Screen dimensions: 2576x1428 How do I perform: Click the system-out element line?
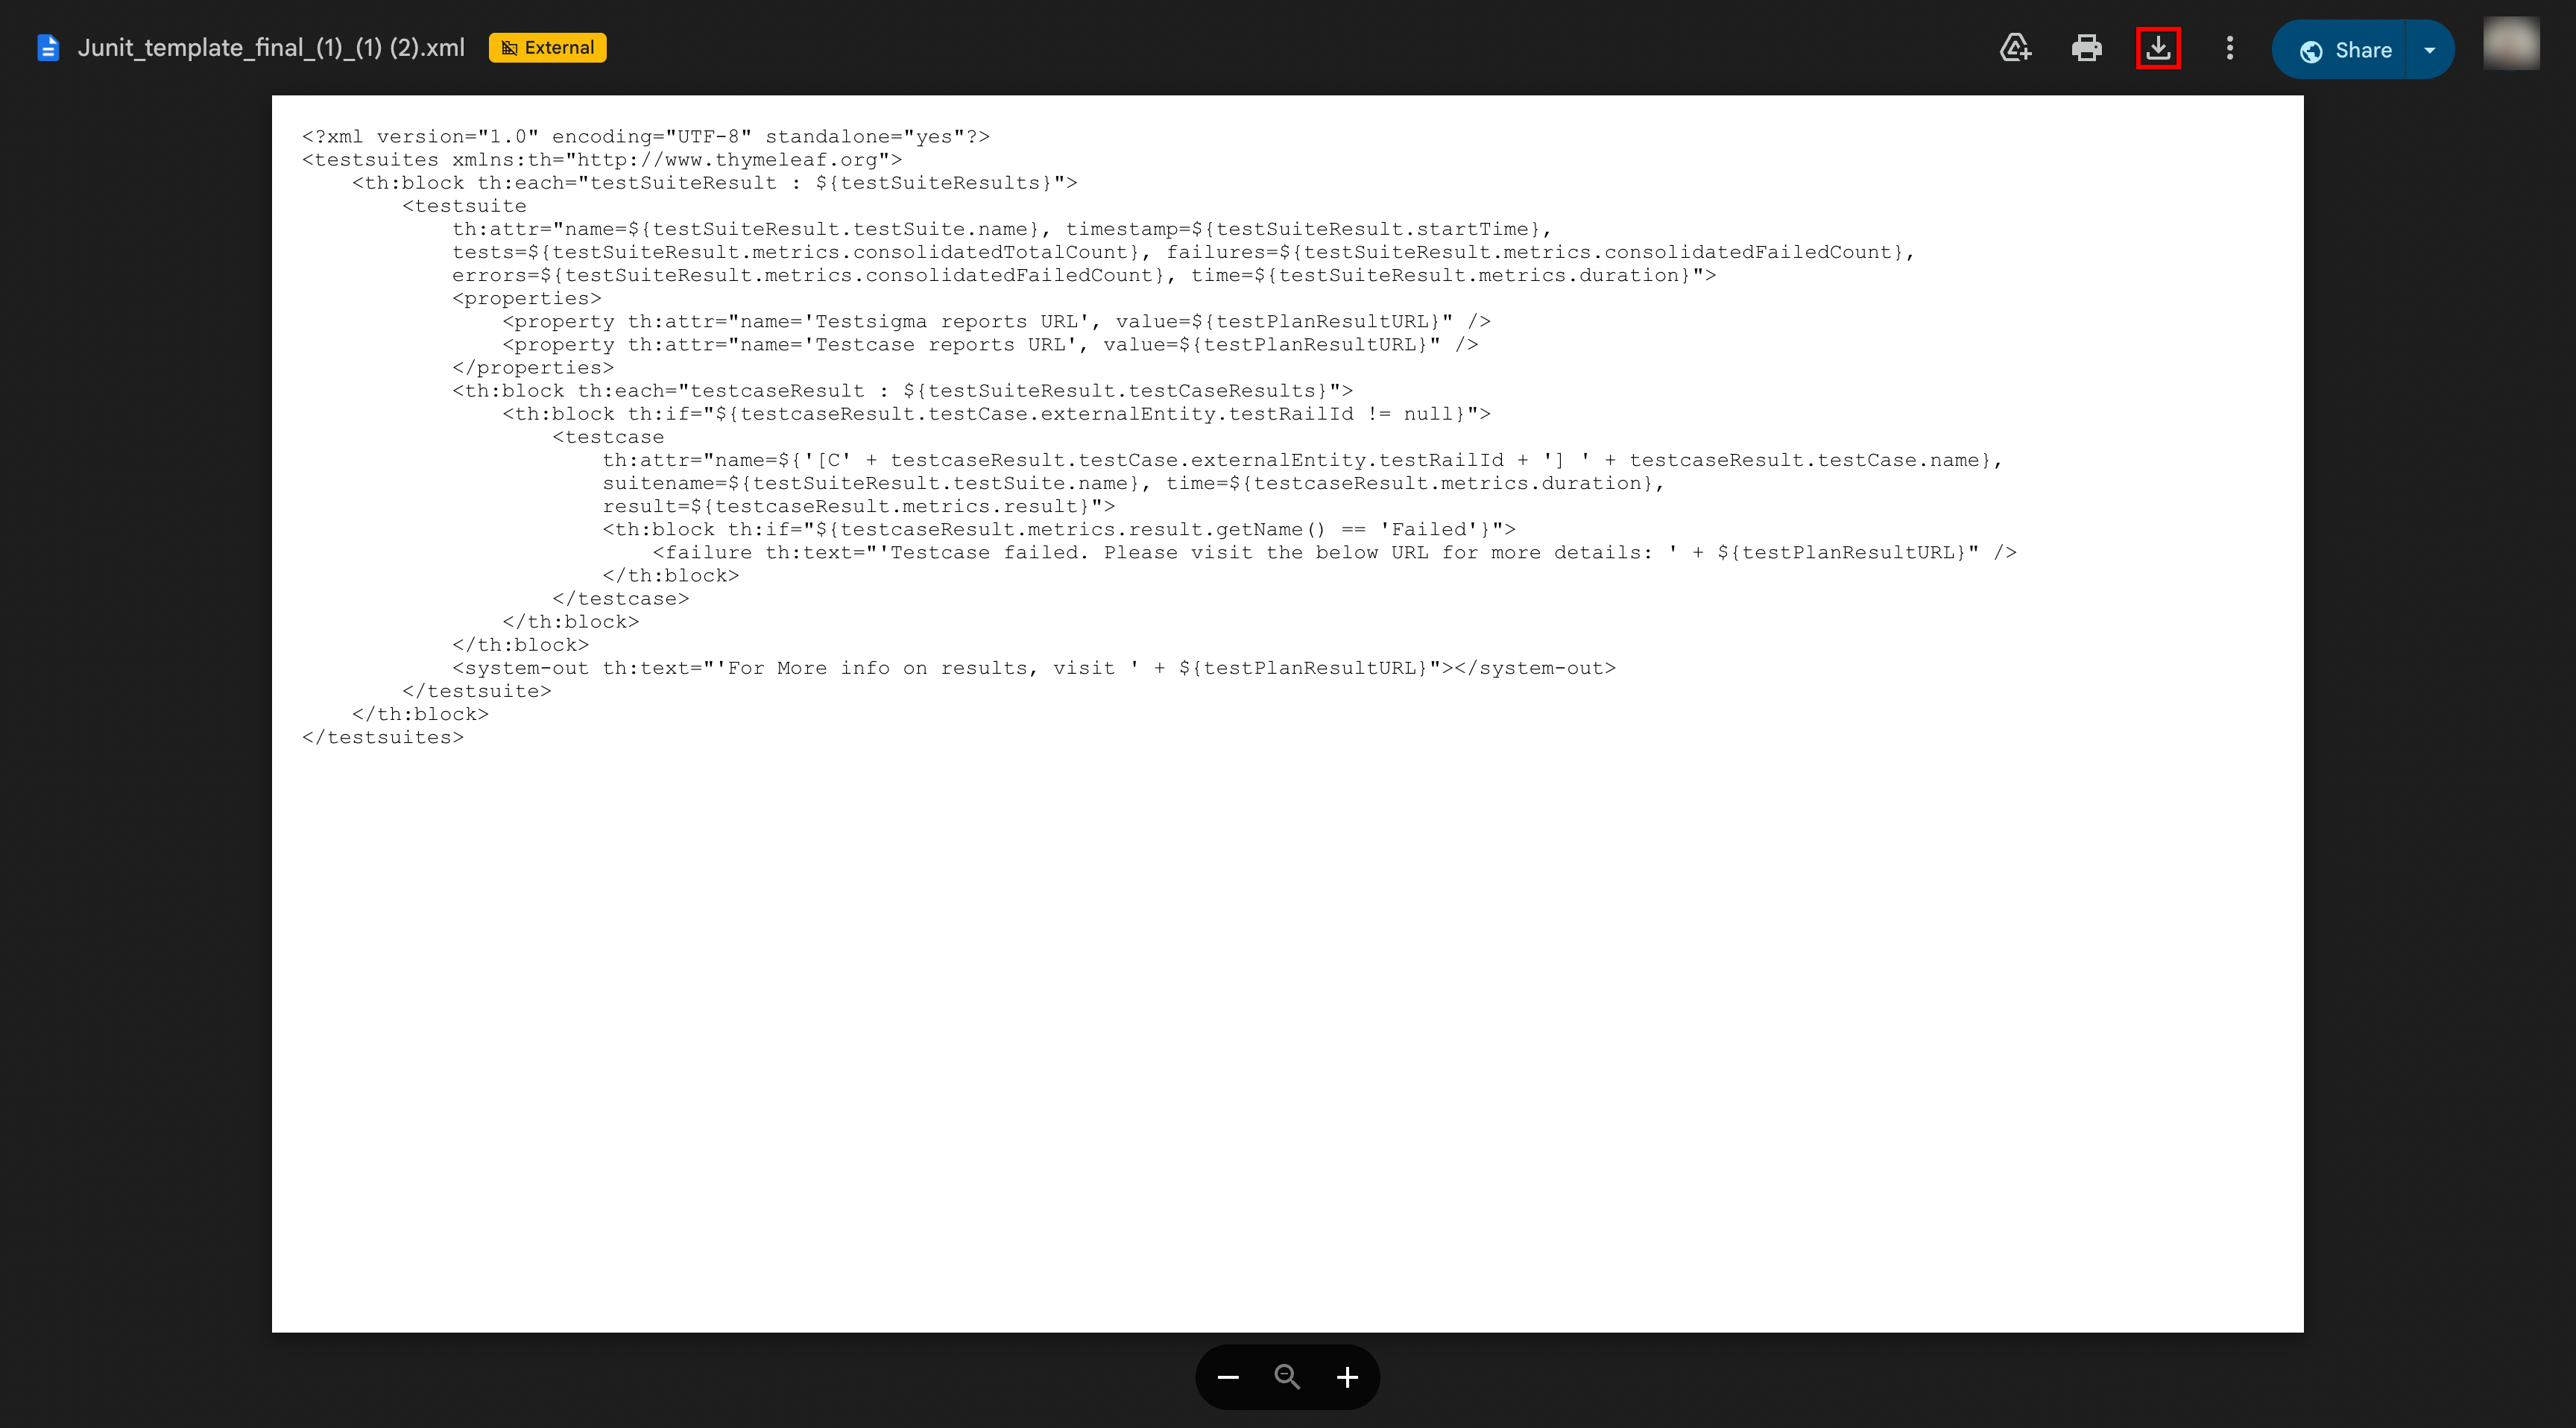click(1035, 667)
